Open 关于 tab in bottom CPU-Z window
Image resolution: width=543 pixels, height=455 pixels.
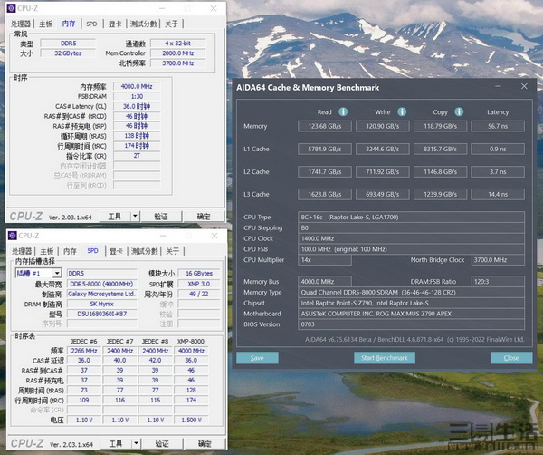tap(173, 251)
